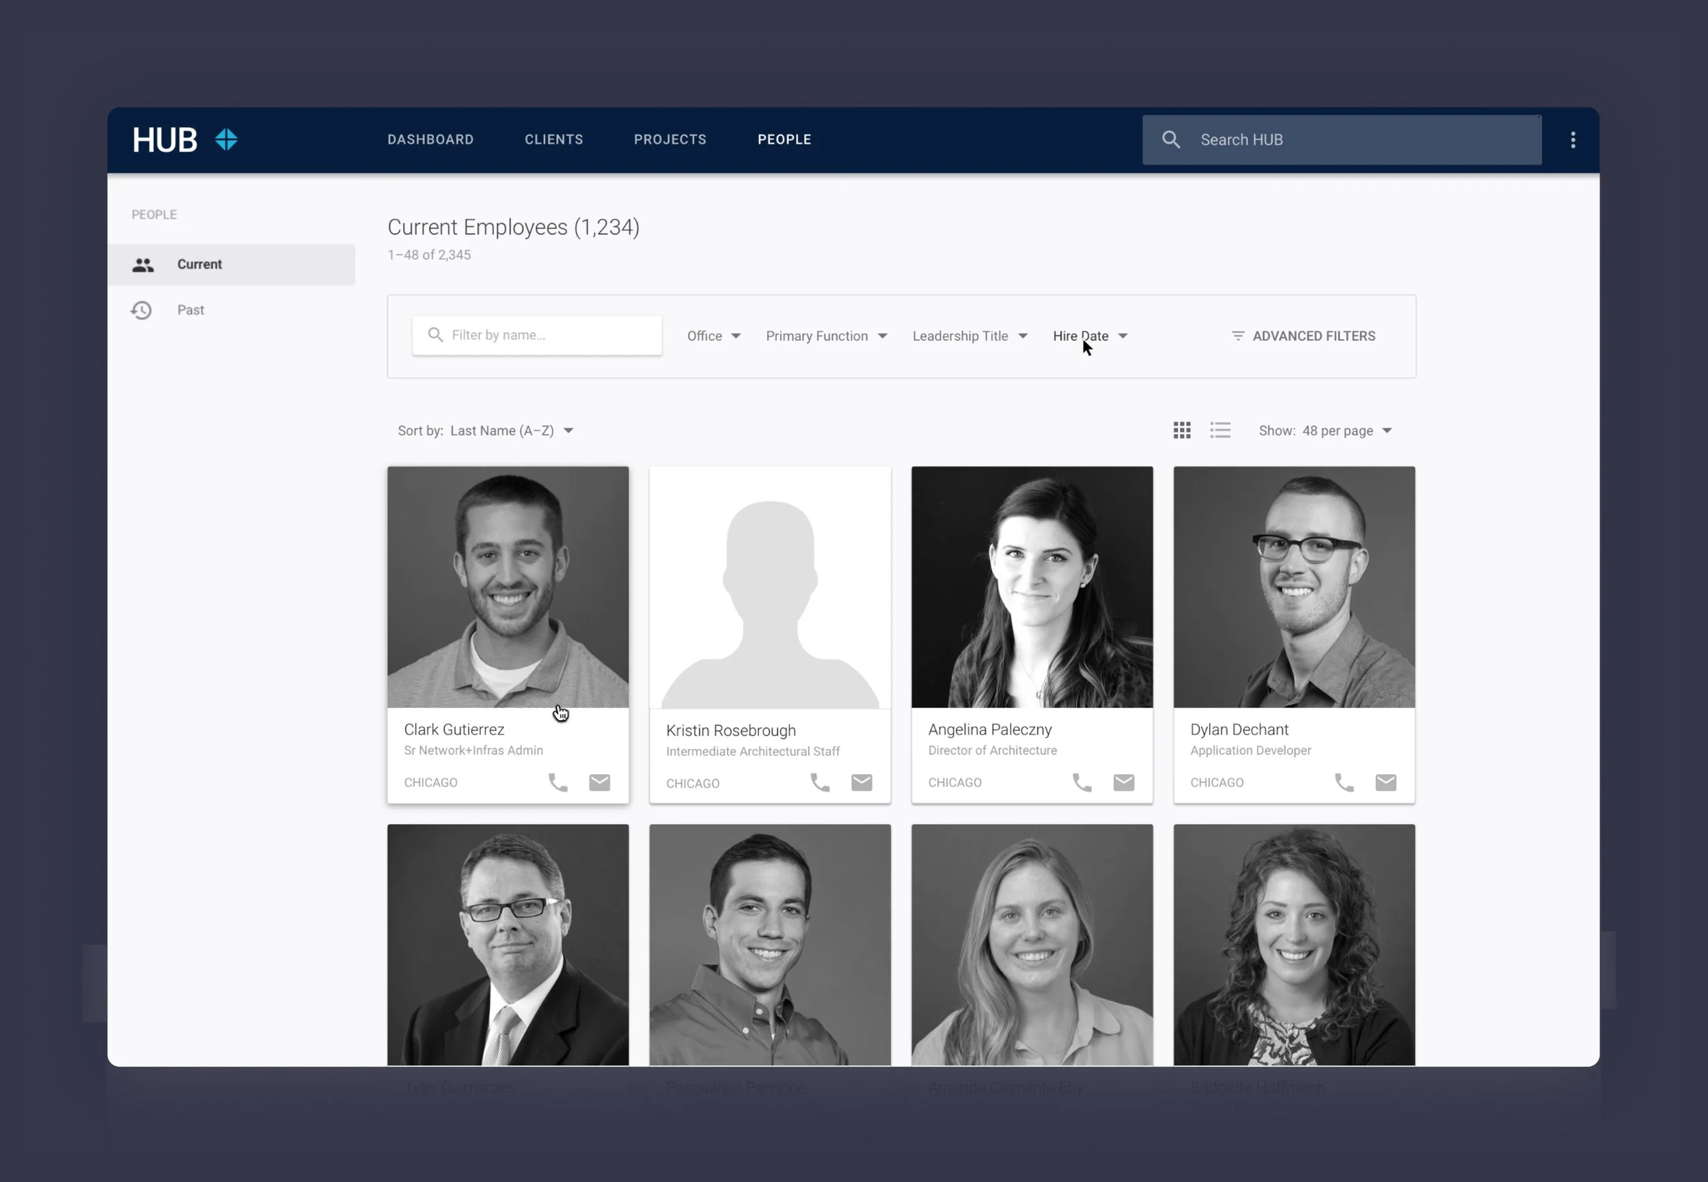This screenshot has width=1708, height=1182.
Task: Click Dylan Dechant's email envelope icon
Action: (x=1386, y=783)
